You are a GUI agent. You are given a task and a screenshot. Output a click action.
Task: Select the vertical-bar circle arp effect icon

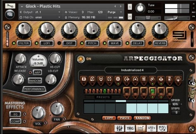tap(84, 79)
